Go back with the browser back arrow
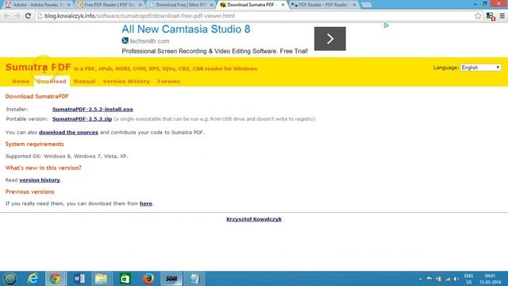This screenshot has width=508, height=286. point(6,16)
